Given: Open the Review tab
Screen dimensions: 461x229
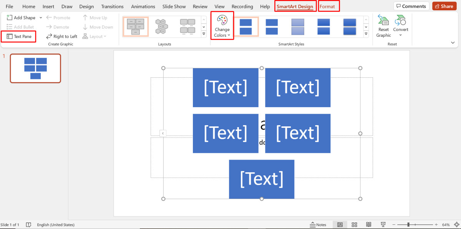Looking at the screenshot, I should [200, 7].
